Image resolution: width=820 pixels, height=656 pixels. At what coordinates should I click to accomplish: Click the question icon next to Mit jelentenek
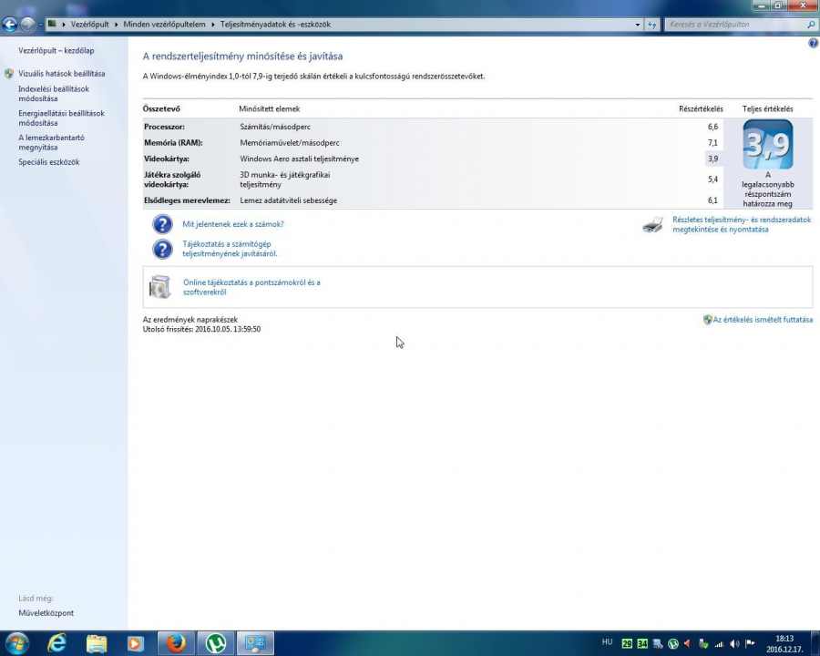tap(163, 224)
